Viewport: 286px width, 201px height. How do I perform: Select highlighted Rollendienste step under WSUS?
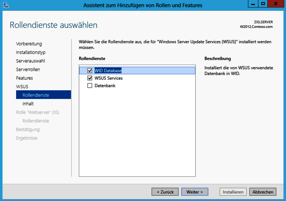43,95
